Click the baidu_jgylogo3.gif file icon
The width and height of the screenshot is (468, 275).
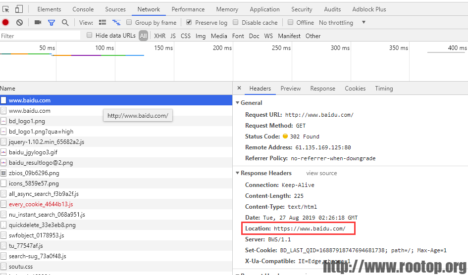pyautogui.click(x=3, y=152)
